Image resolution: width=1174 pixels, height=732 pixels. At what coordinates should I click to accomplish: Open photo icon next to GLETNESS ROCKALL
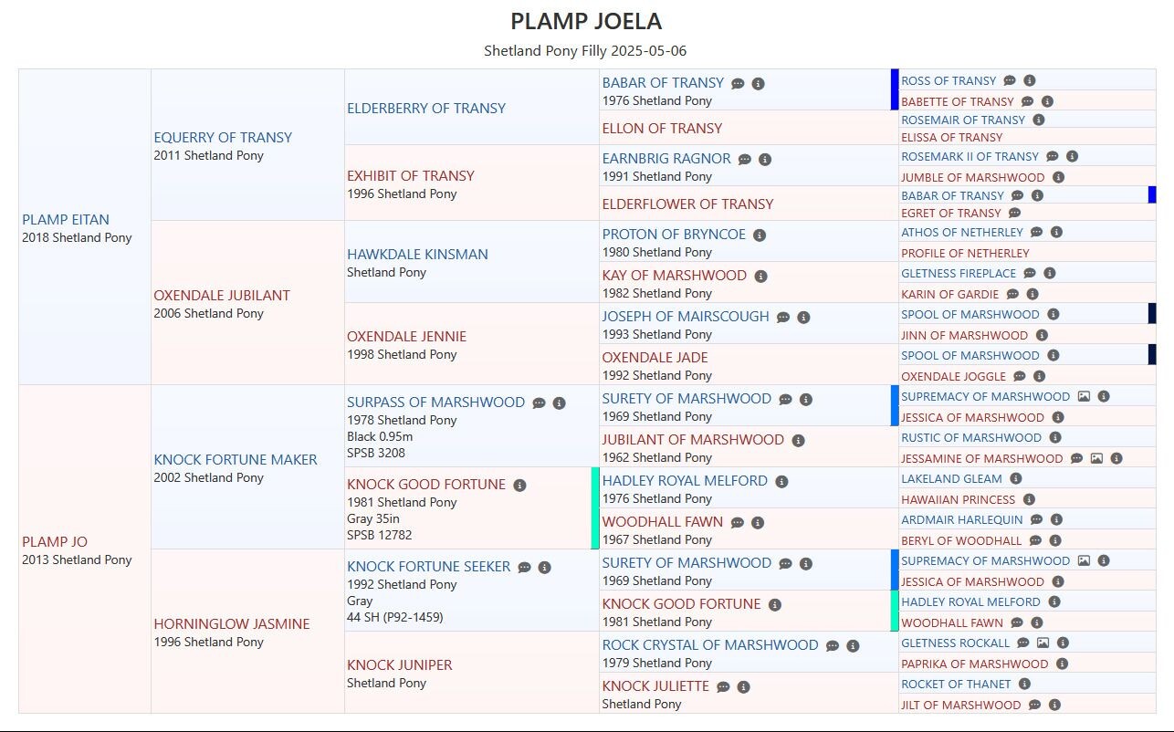[1043, 643]
